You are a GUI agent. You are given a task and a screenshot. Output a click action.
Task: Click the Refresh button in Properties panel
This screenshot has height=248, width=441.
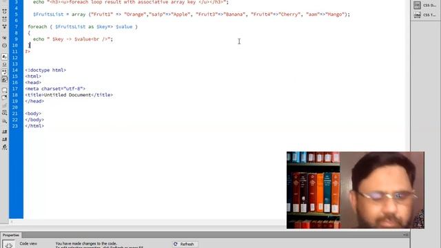(185, 244)
